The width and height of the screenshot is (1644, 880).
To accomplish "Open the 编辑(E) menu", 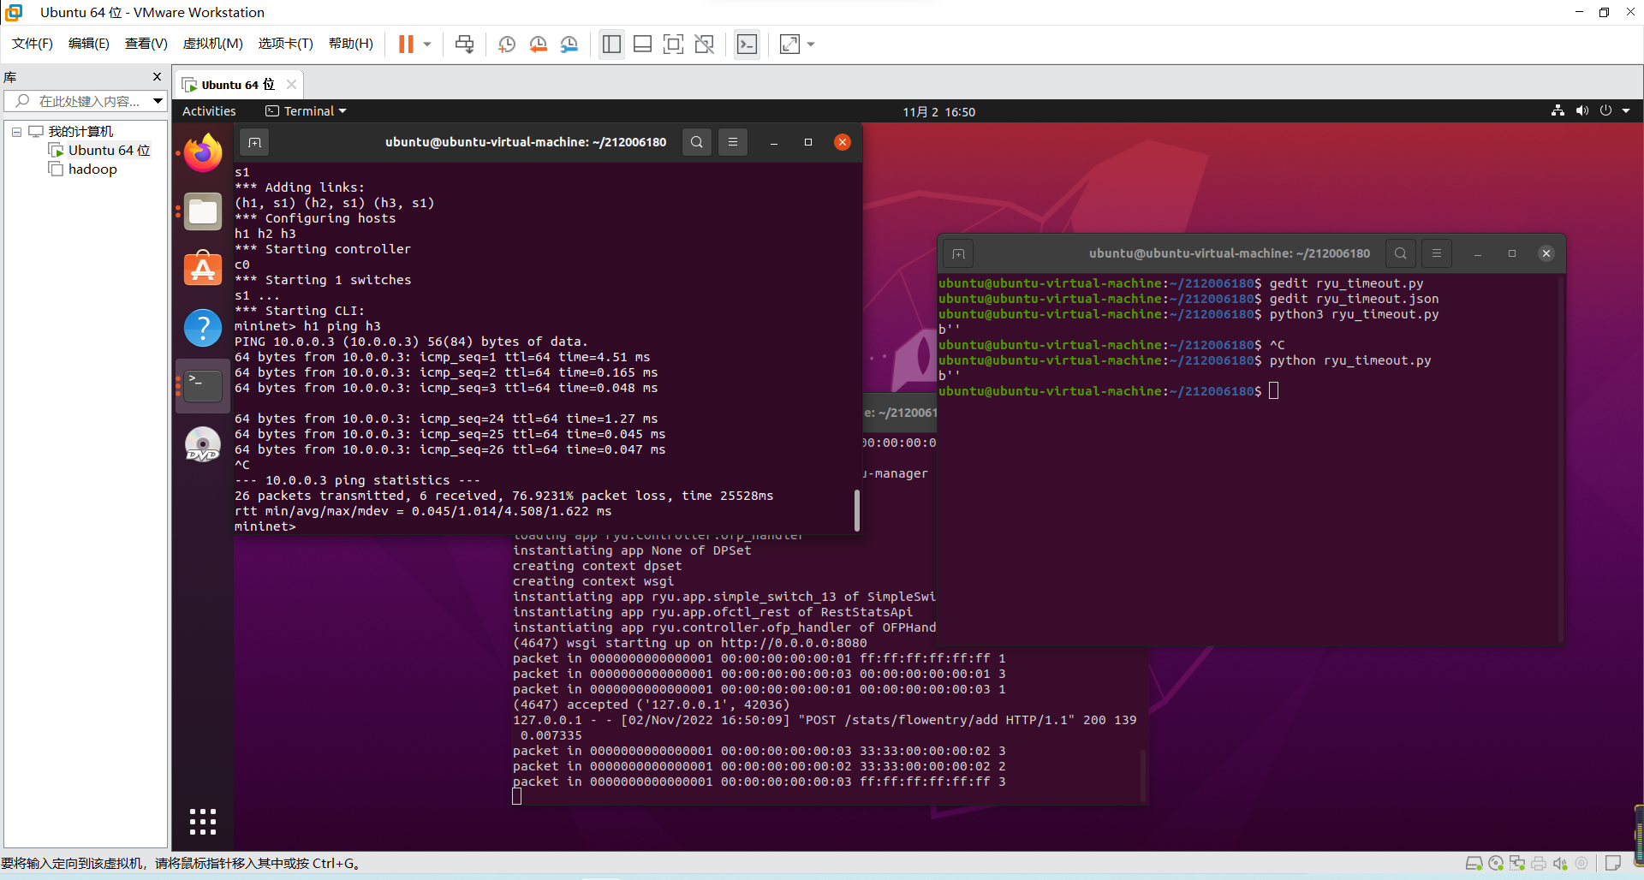I will pyautogui.click(x=89, y=44).
